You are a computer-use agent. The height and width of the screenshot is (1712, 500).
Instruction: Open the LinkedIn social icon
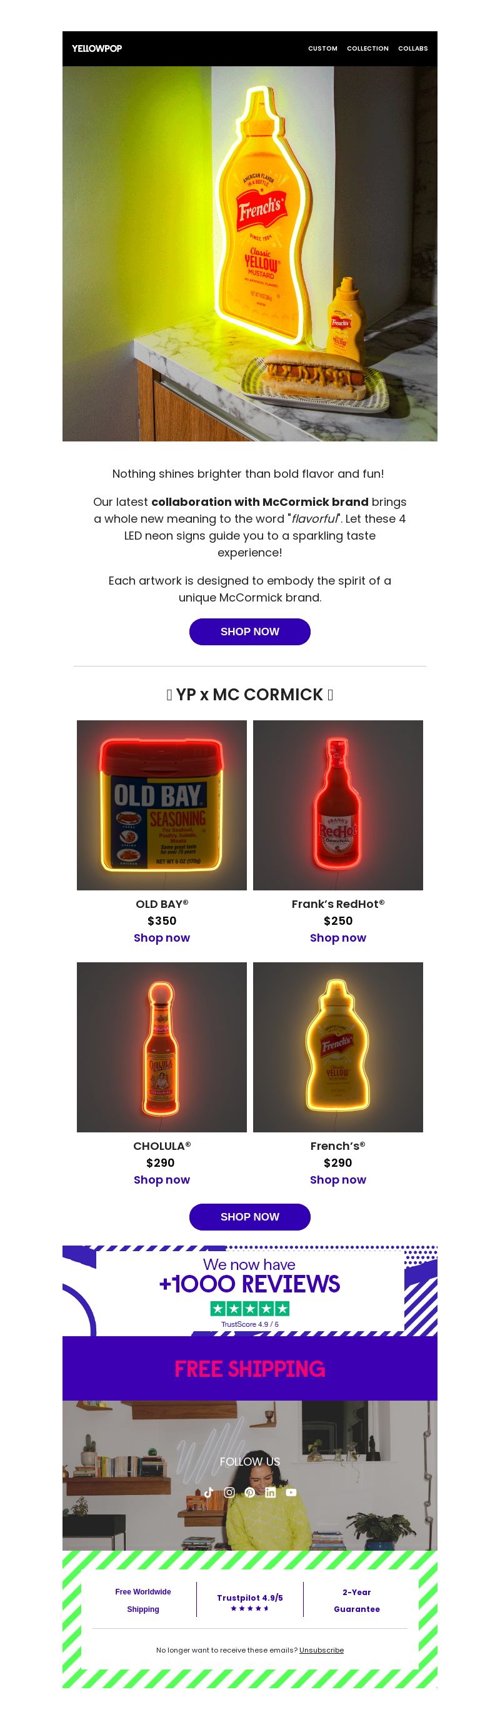[270, 1492]
